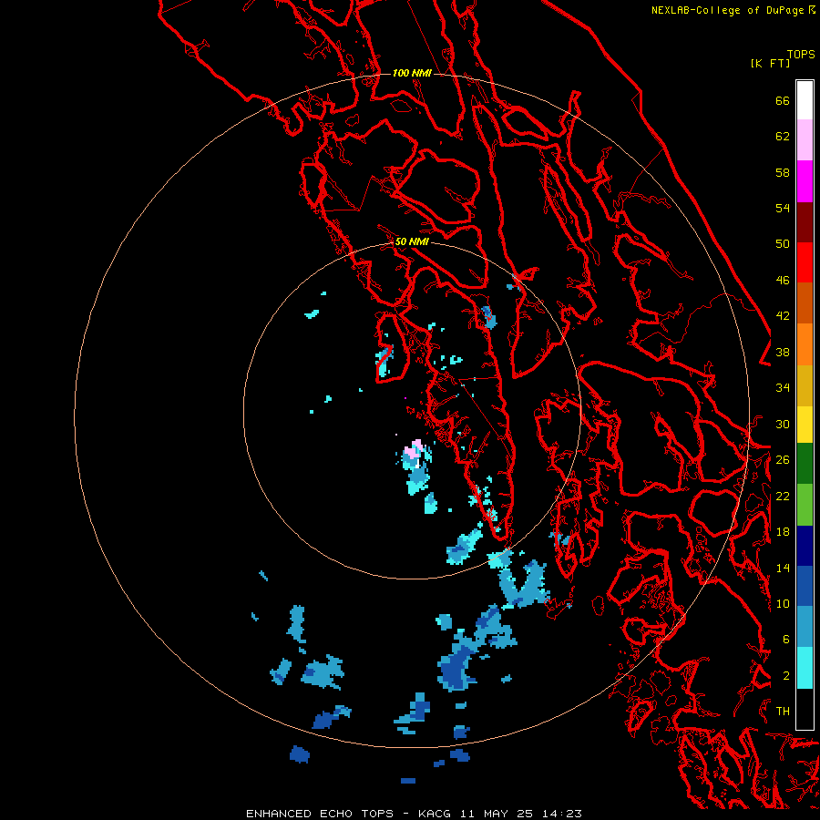The image size is (820, 820).
Task: Click the 38 legend value
Action: (783, 353)
